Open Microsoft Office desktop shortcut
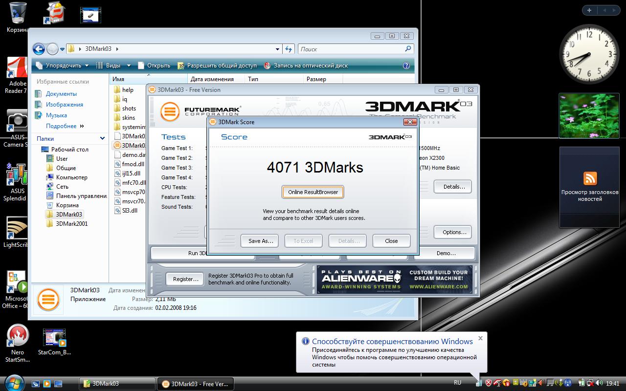626x391 pixels. [x=16, y=289]
